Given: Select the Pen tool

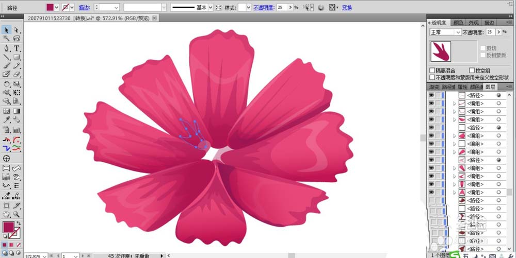Looking at the screenshot, I should coord(6,48).
